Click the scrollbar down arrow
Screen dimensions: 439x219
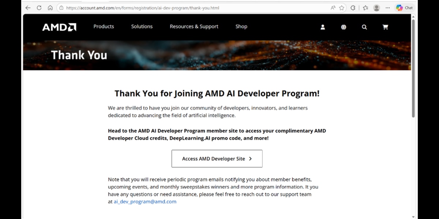tap(413, 216)
